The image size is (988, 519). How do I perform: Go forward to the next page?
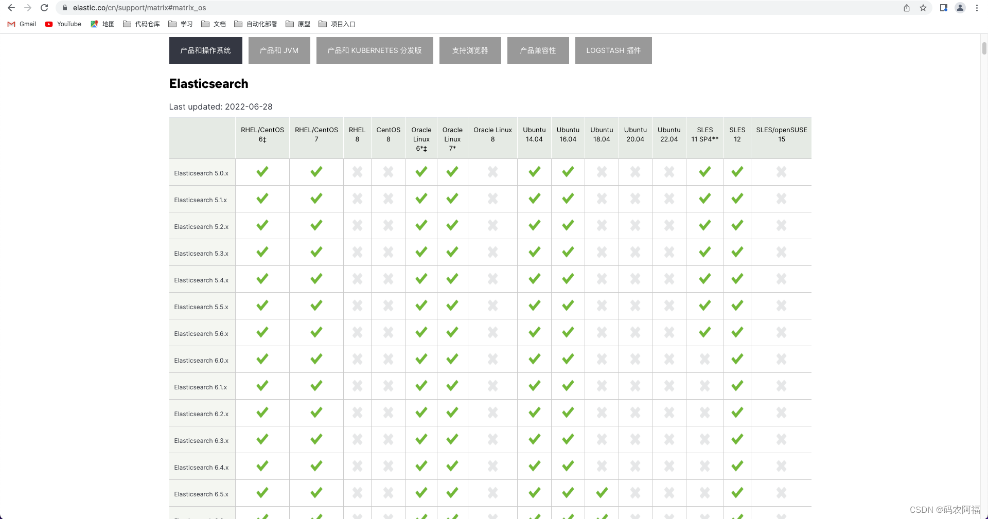coord(28,8)
